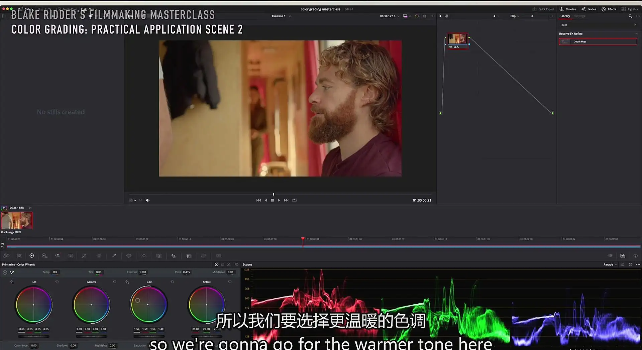Screen dimensions: 642x350
Task: Toggle loop playback in viewer
Action: click(294, 200)
